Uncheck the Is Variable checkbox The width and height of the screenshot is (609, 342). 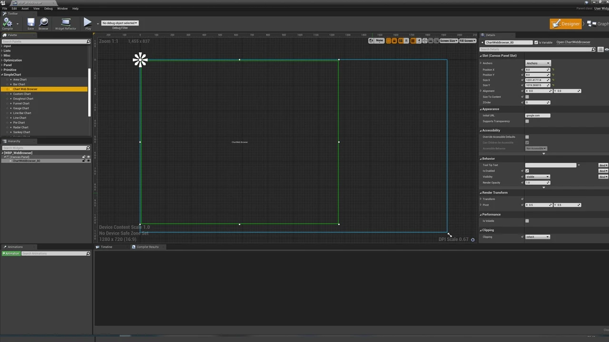(536, 42)
